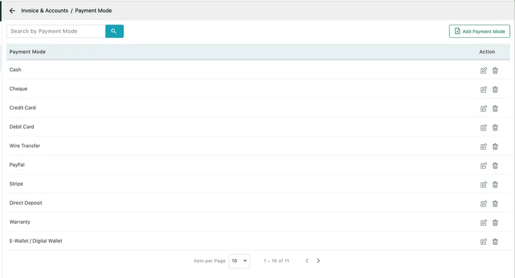Click the Action column header
This screenshot has width=515, height=278.
pyautogui.click(x=487, y=52)
